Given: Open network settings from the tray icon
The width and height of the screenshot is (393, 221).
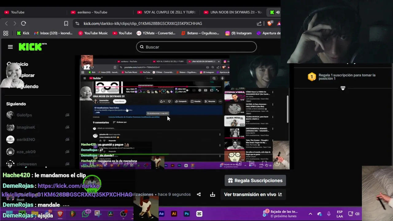Looking at the screenshot, I should pyautogui.click(x=351, y=214).
